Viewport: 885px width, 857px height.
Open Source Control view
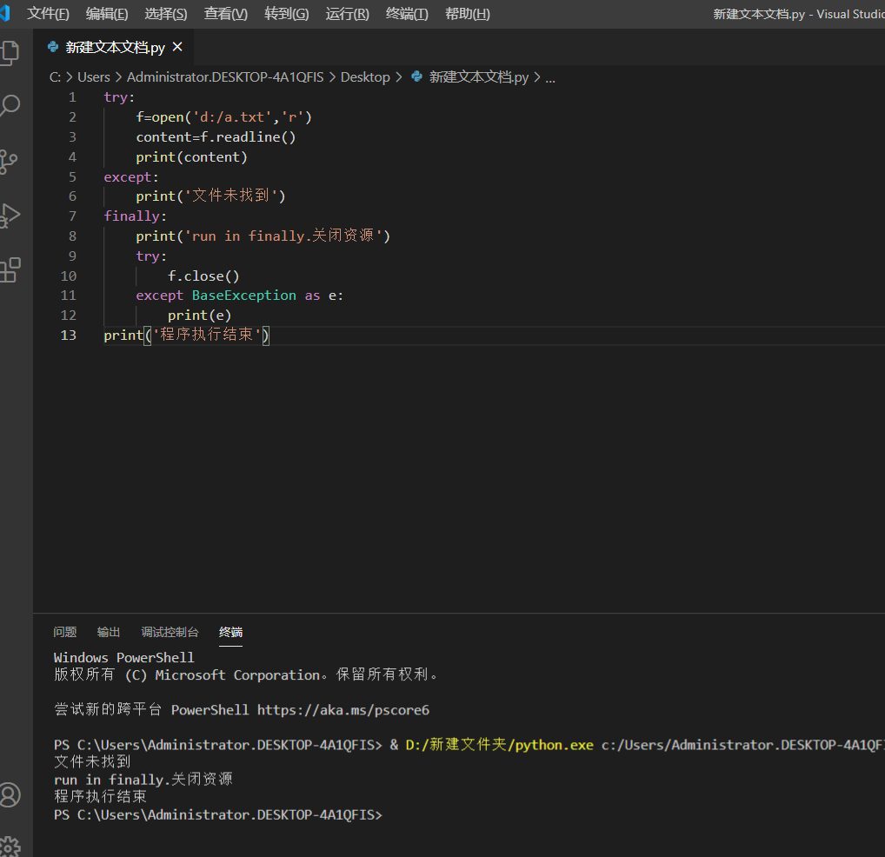(9, 162)
